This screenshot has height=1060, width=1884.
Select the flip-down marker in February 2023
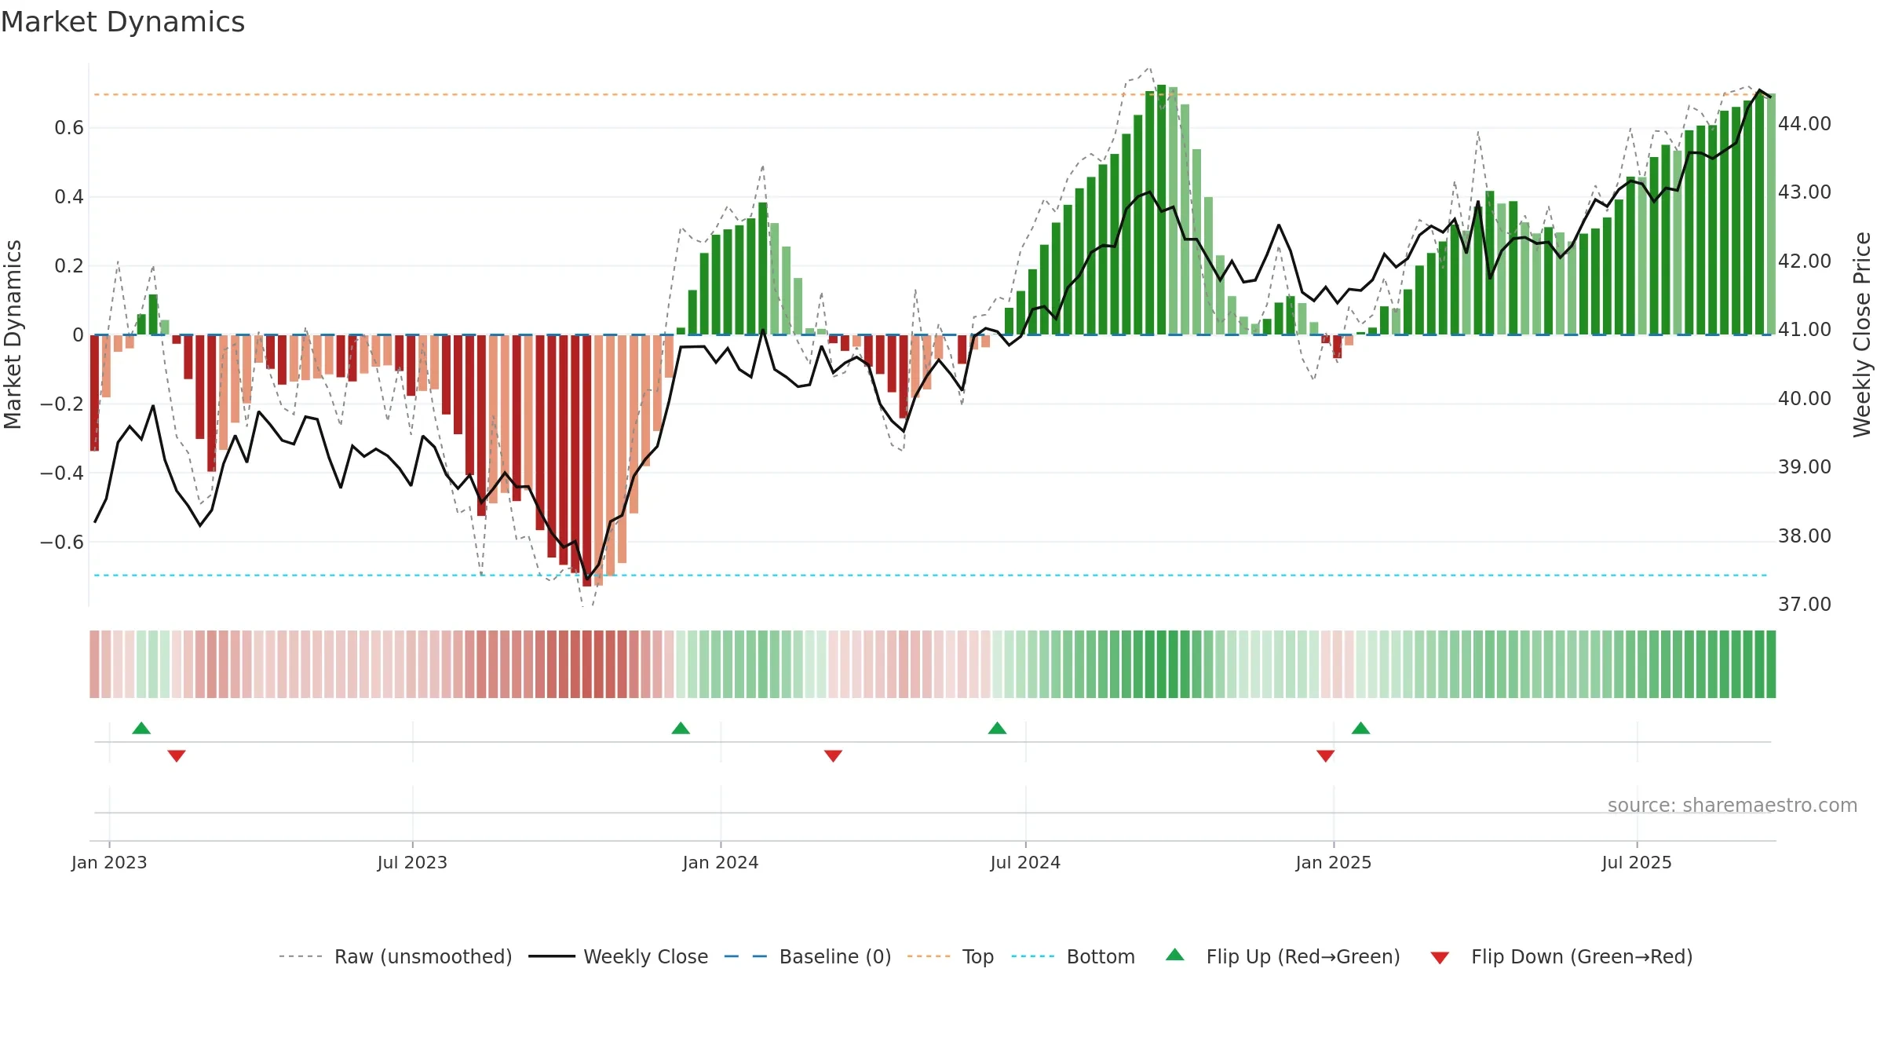pos(177,755)
